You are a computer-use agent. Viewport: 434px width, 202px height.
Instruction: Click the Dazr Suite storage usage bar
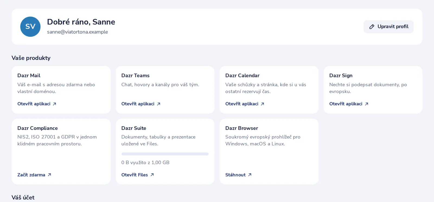[165, 154]
